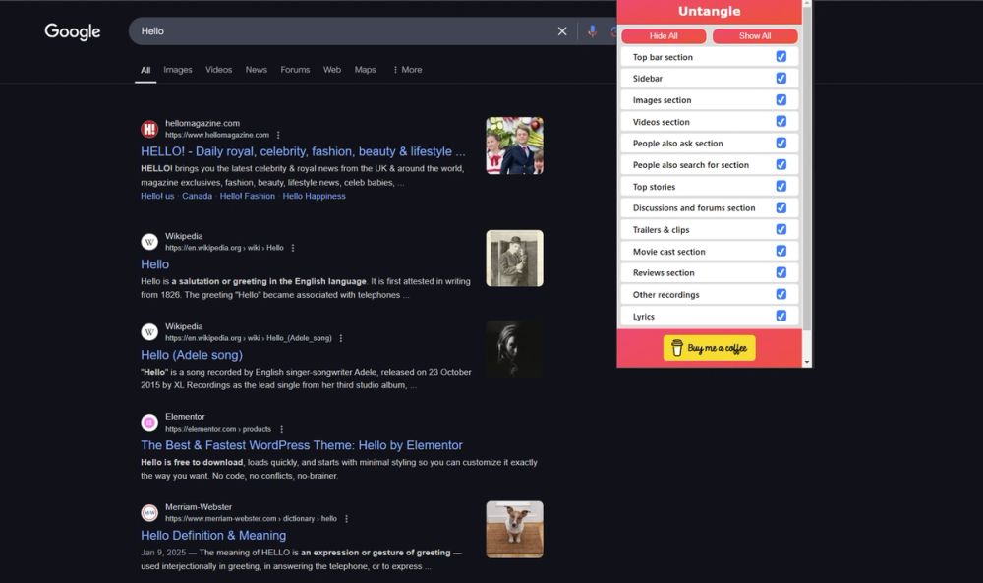Uncheck Top bar section checkbox
983x583 pixels.
tap(781, 56)
